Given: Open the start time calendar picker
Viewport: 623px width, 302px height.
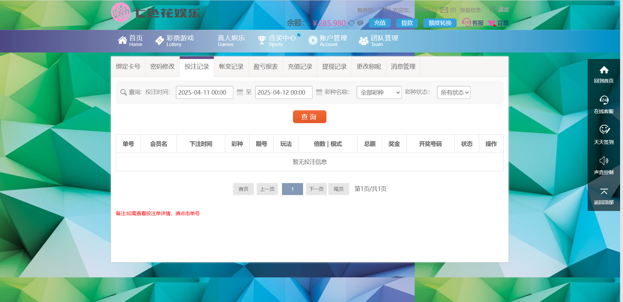Looking at the screenshot, I should pyautogui.click(x=240, y=92).
